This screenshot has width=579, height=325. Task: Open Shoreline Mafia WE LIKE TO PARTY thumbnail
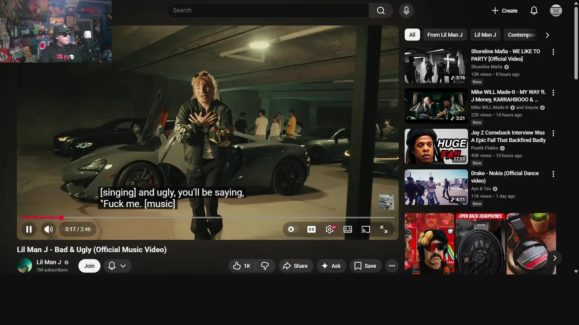(x=436, y=65)
